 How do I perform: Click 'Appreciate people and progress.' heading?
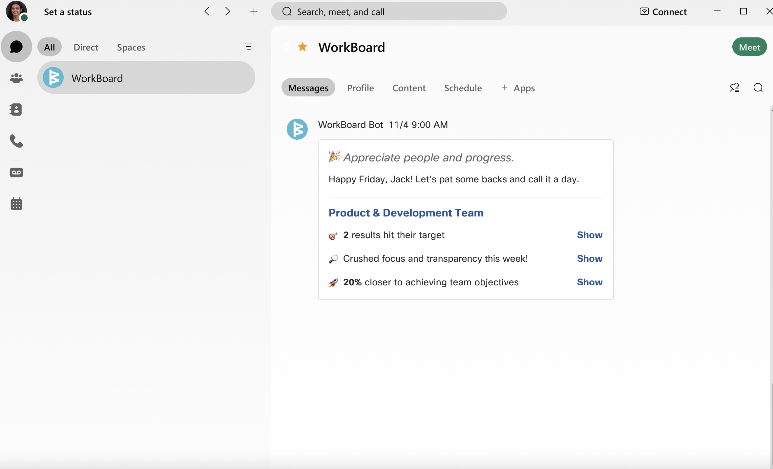tap(428, 158)
